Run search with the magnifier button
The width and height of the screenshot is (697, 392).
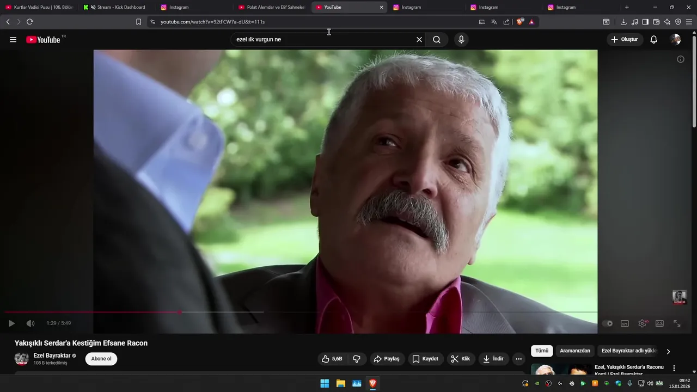[x=437, y=40]
